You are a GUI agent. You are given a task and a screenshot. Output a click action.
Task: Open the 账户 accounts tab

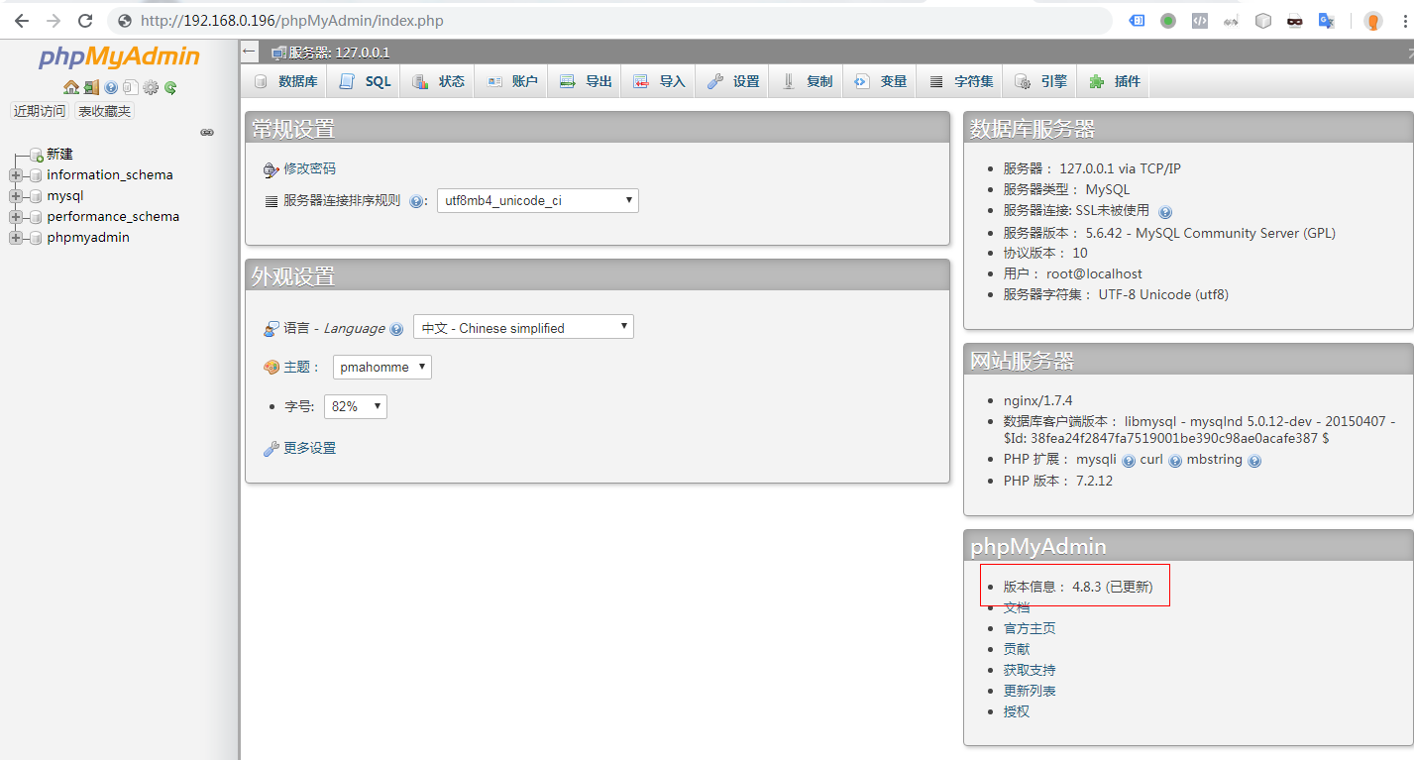pyautogui.click(x=511, y=81)
